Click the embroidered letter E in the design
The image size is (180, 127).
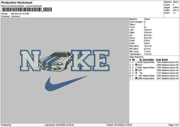(x=101, y=61)
